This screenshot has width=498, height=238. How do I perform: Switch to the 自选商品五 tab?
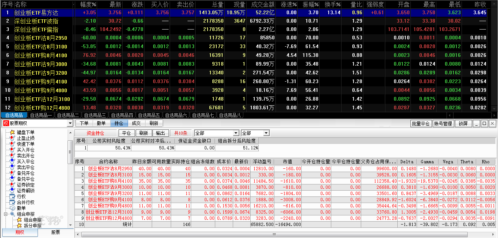[149, 115]
